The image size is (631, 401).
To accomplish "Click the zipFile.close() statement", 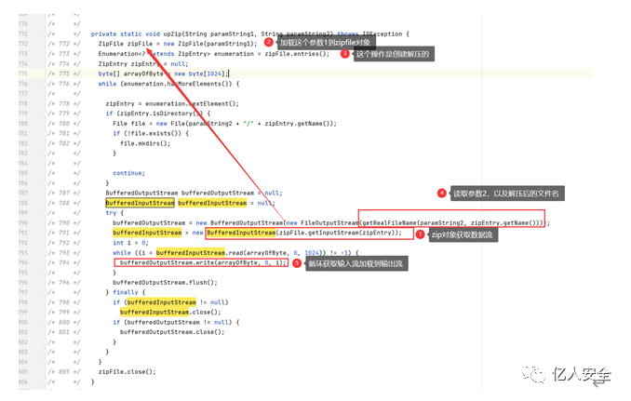I will click(x=127, y=371).
